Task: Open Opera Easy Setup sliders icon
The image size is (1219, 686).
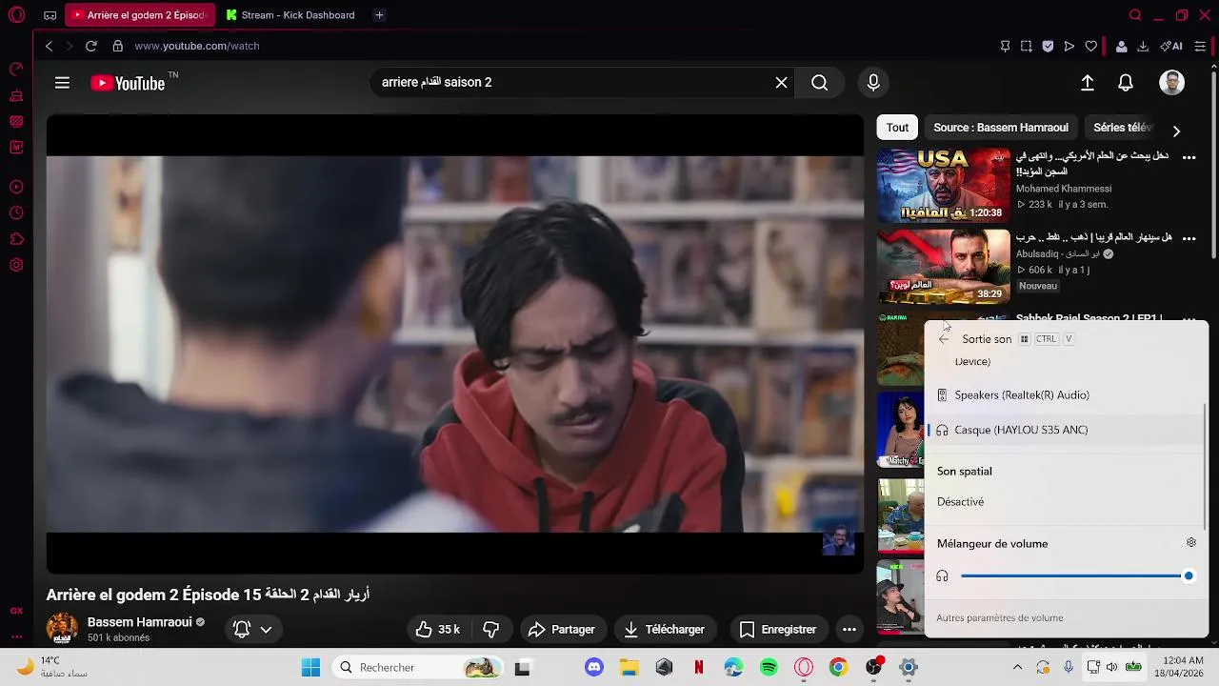Action: pos(1200,46)
